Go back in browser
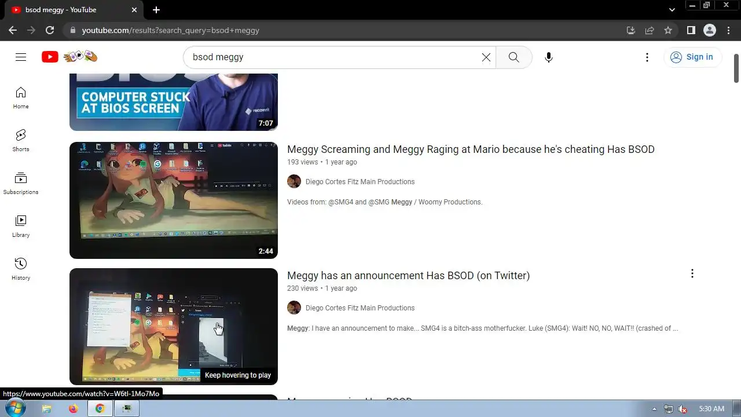The image size is (741, 417). point(13,30)
